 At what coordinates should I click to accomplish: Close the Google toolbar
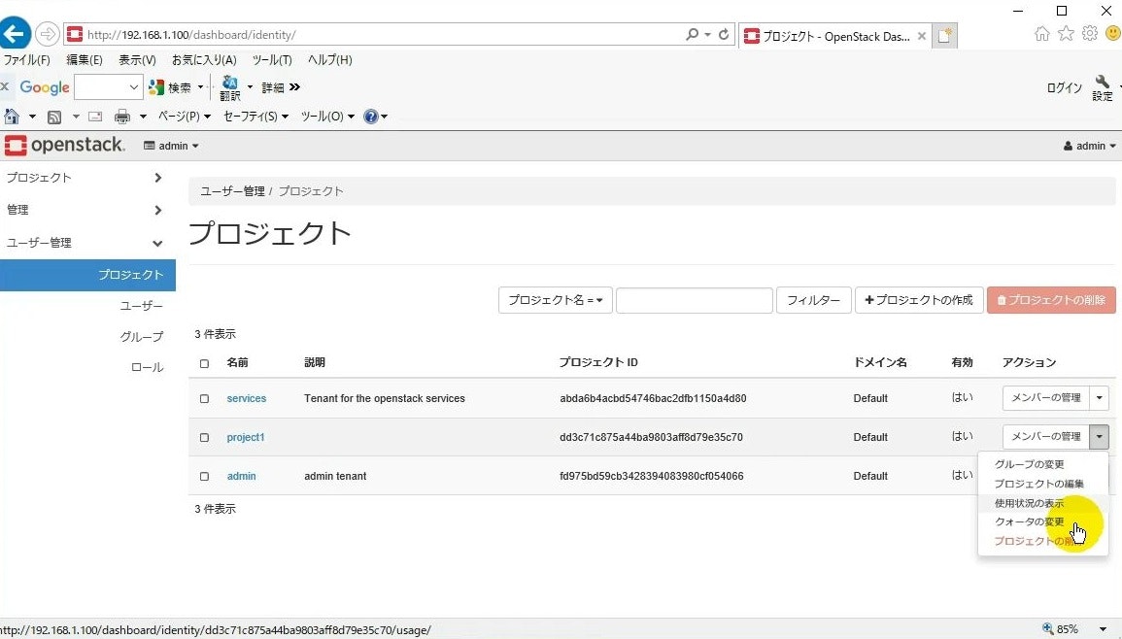pos(5,86)
